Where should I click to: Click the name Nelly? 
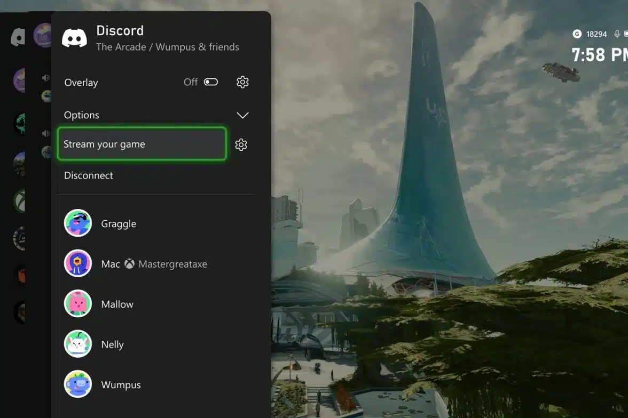click(x=113, y=345)
